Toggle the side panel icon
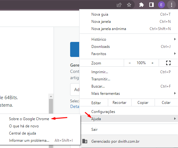The image size is (178, 148). click(151, 5)
